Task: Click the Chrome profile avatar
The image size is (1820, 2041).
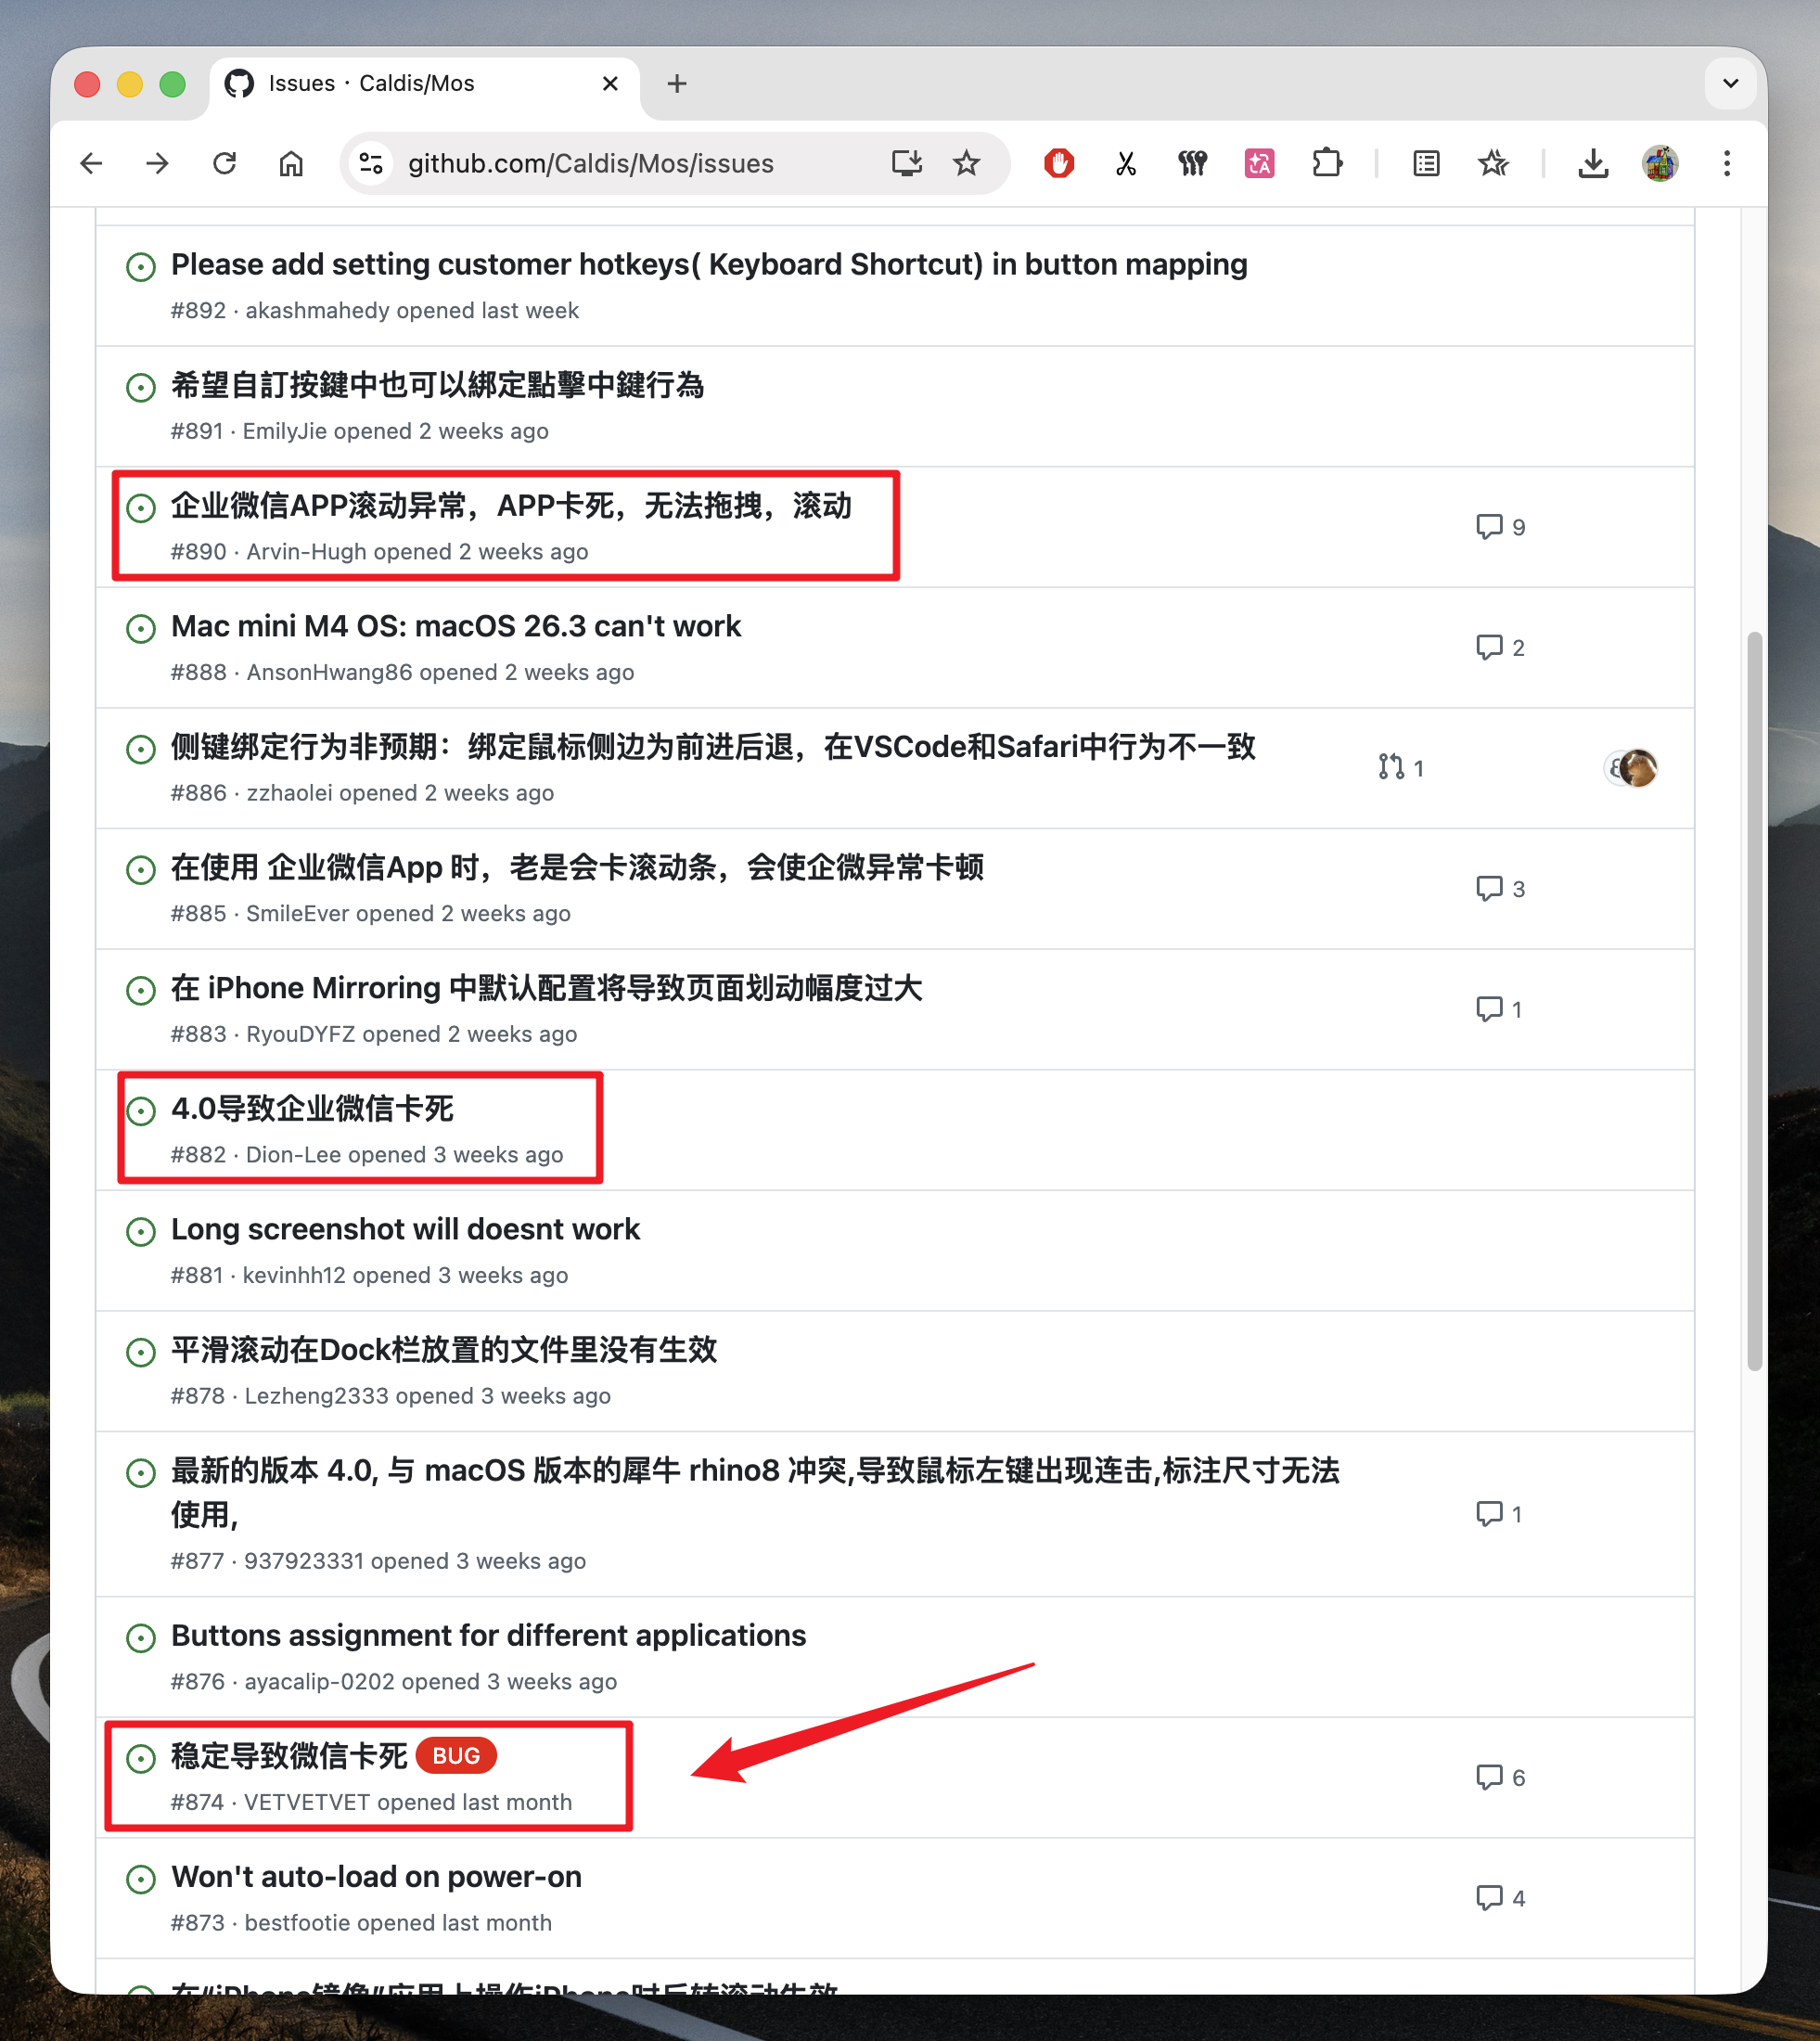Action: coord(1660,163)
